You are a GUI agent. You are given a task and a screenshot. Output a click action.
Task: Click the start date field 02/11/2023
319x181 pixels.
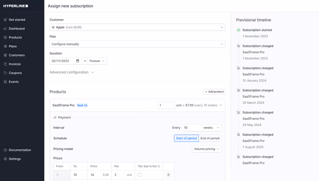tap(66, 61)
